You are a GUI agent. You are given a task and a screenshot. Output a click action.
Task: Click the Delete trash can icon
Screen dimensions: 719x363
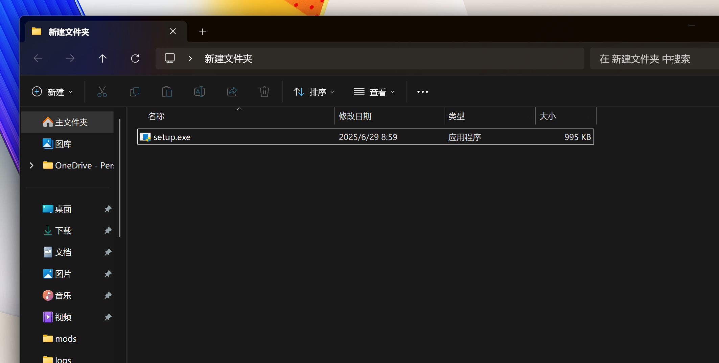(x=264, y=92)
